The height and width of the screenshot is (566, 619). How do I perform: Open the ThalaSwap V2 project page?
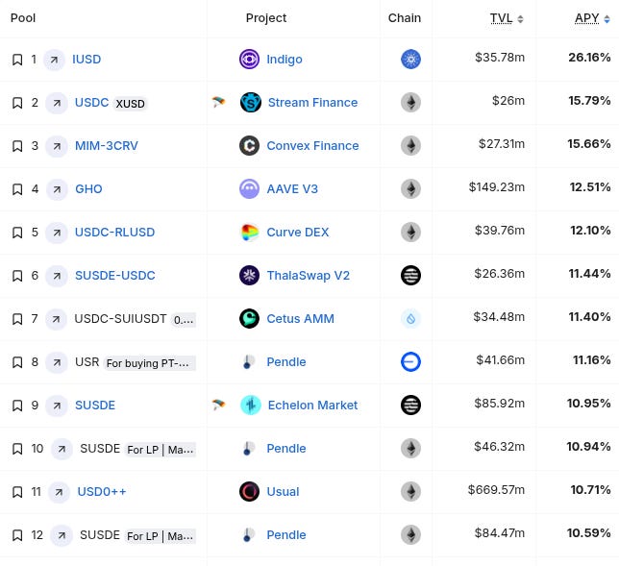pyautogui.click(x=309, y=276)
